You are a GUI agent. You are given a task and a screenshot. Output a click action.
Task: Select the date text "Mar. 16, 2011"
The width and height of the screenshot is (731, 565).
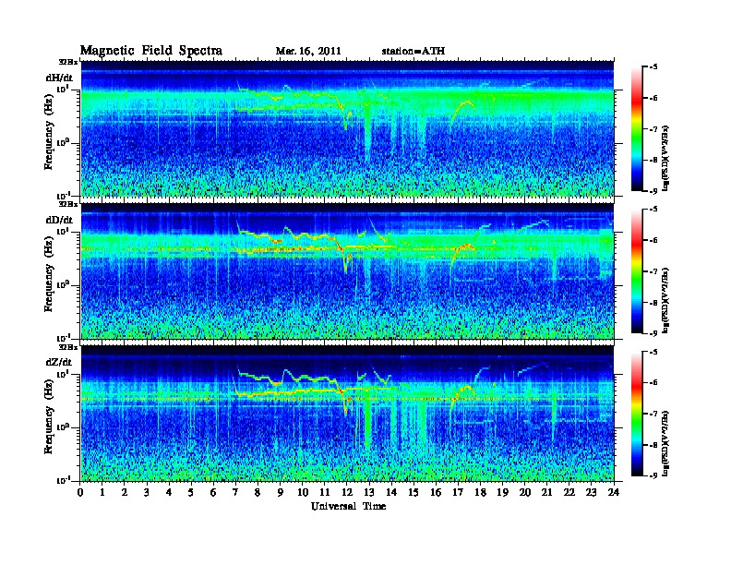[x=308, y=51]
